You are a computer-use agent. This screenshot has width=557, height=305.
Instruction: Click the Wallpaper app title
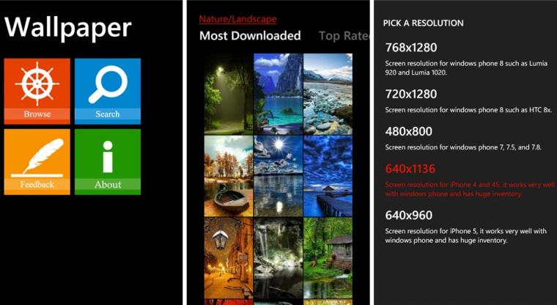click(x=68, y=28)
